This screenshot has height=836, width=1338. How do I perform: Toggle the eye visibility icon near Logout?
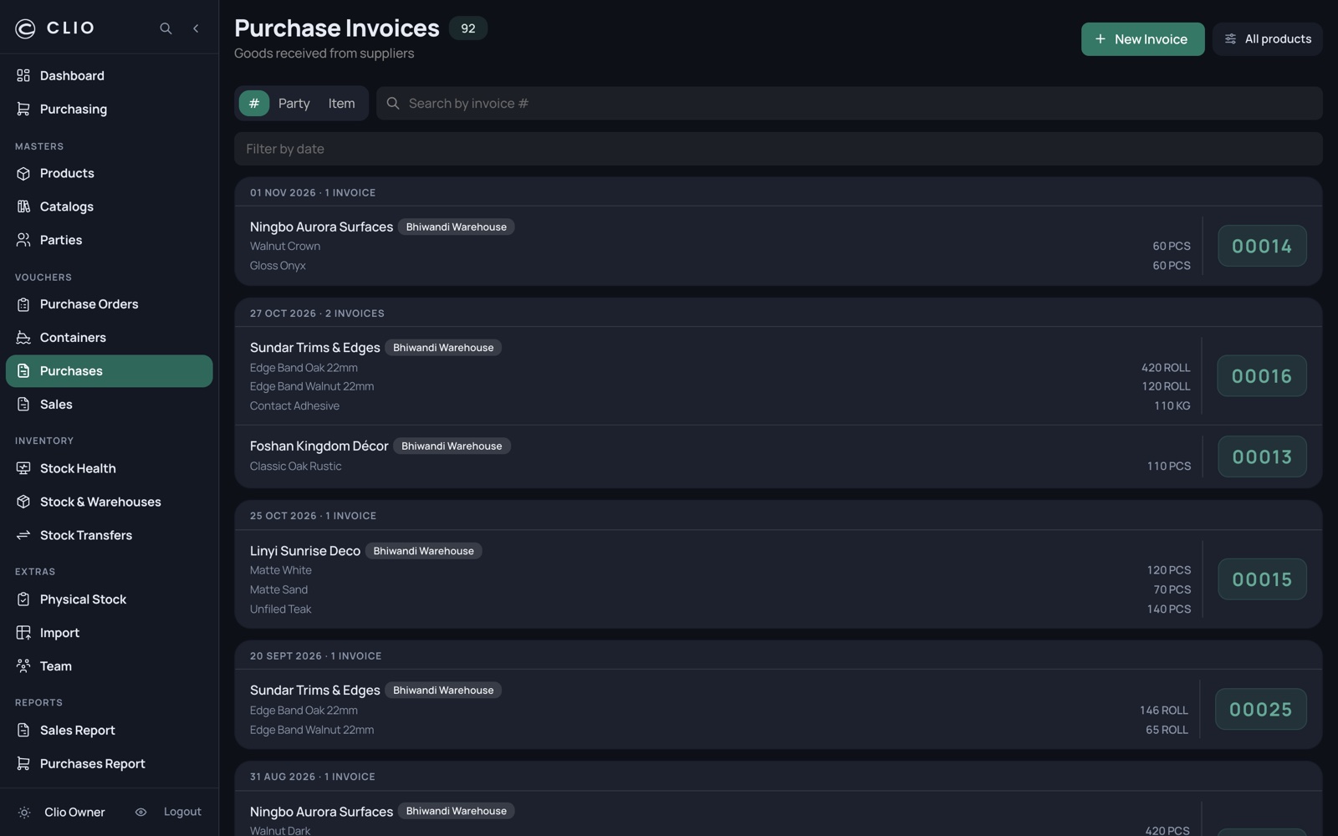[140, 813]
